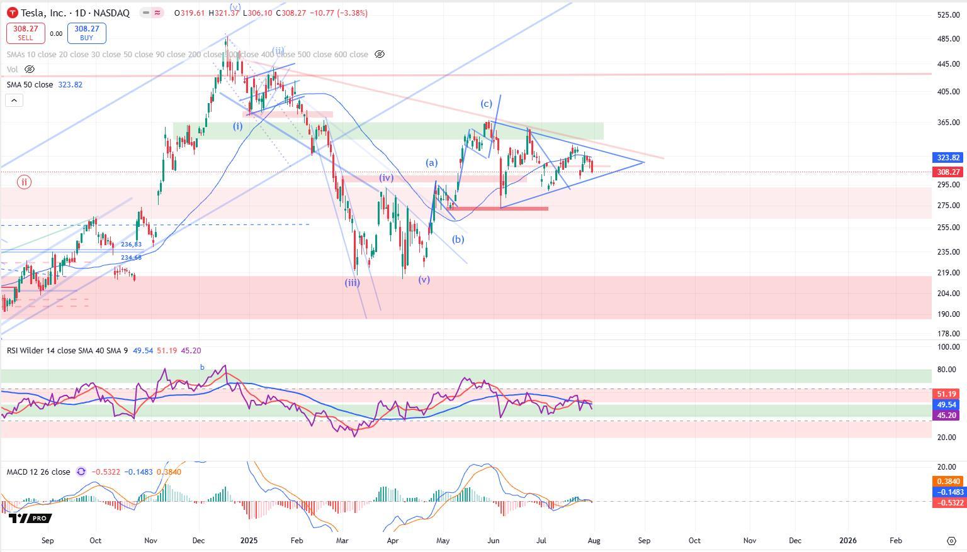Click the Vol indicator label
Viewport: 967px width, 552px height.
[x=13, y=69]
